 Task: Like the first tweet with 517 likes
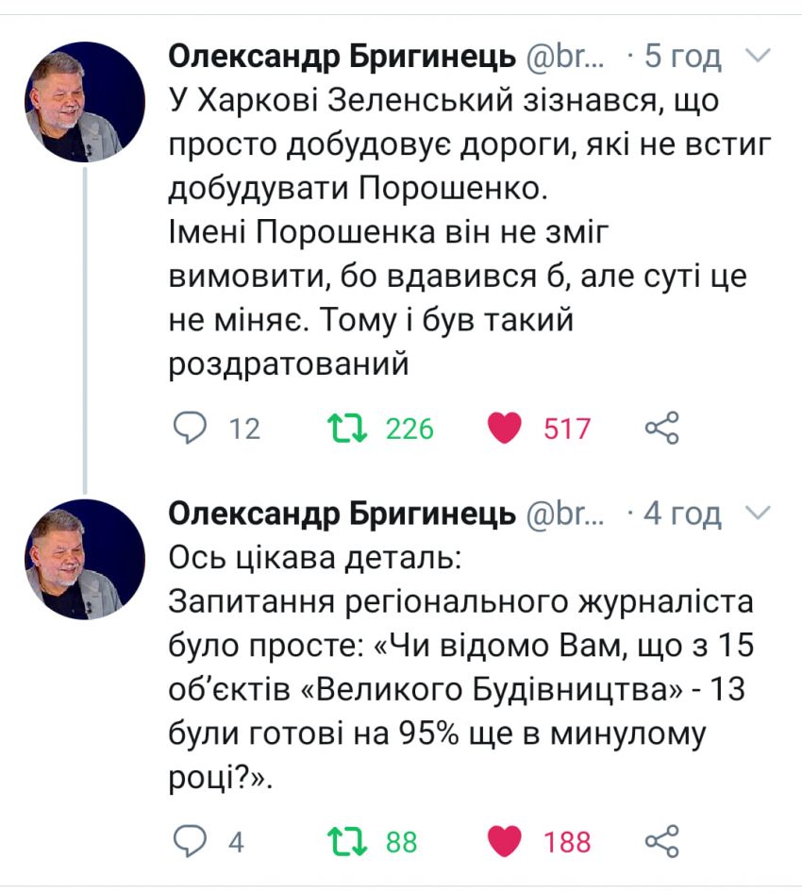pos(505,428)
